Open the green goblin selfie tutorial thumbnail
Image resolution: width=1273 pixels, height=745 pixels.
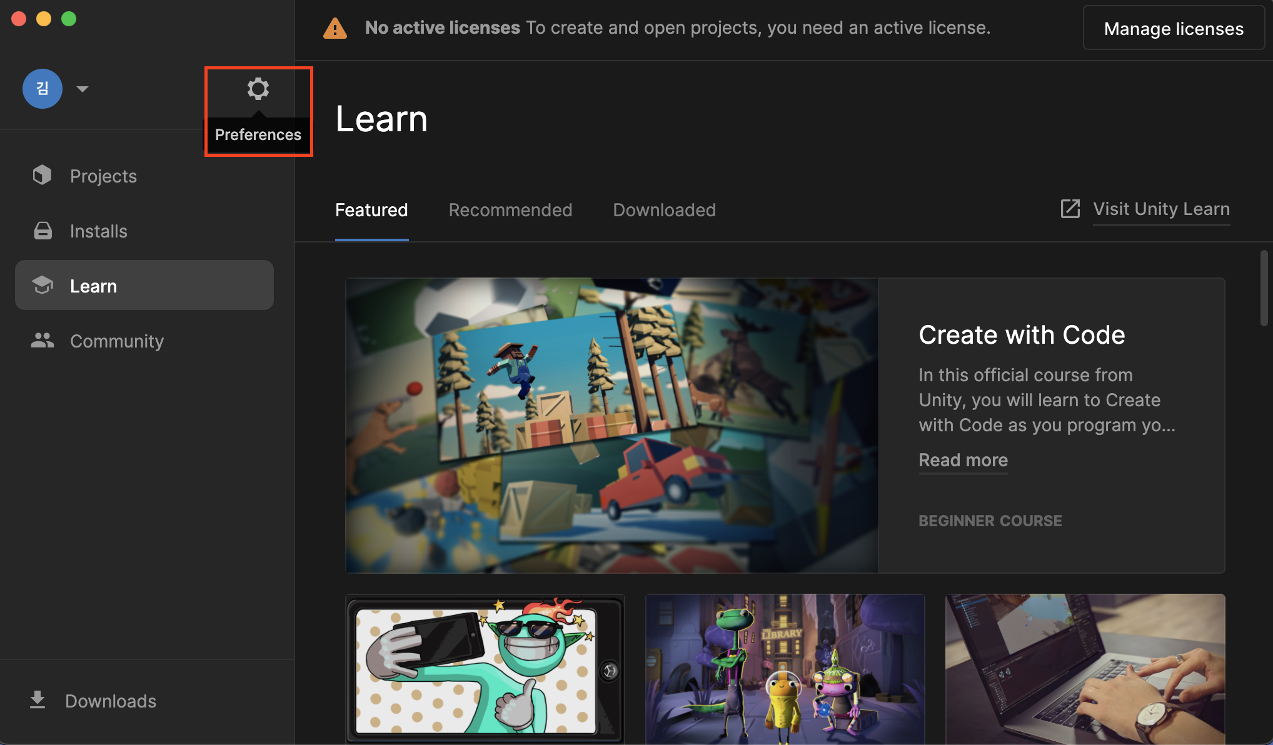(485, 669)
